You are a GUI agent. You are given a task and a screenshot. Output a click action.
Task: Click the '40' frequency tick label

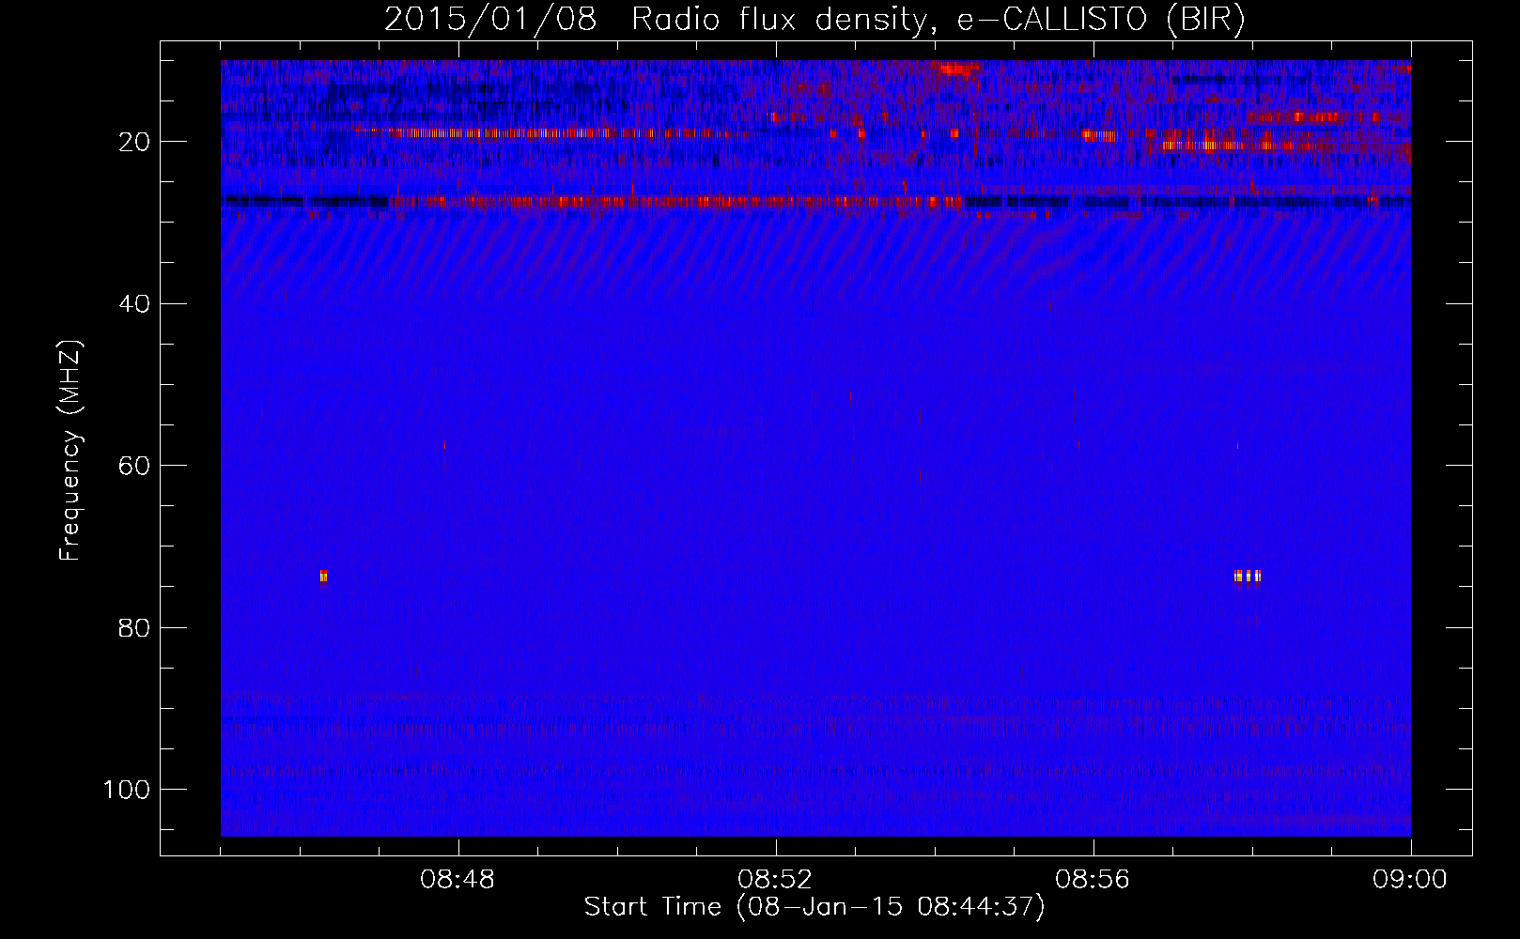click(134, 304)
